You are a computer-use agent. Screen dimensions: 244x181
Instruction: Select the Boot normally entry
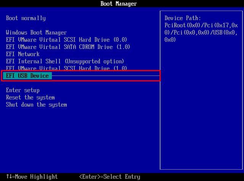pyautogui.click(x=26, y=18)
